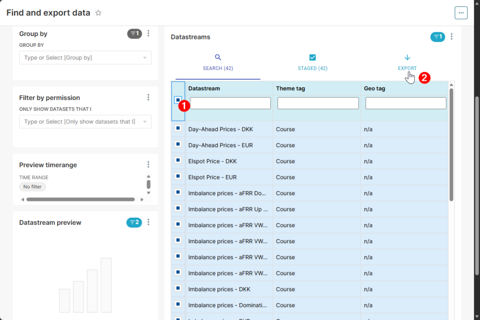Select Day-Ahead Prices - EUR text
Screen dimensions: 480x320
220,145
